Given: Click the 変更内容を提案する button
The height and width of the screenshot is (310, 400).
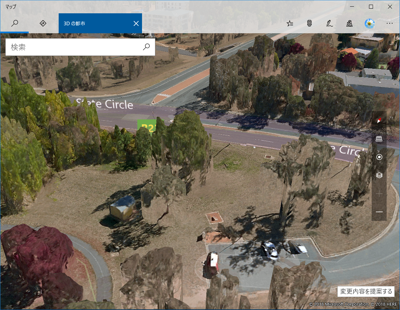Looking at the screenshot, I should pos(366,291).
